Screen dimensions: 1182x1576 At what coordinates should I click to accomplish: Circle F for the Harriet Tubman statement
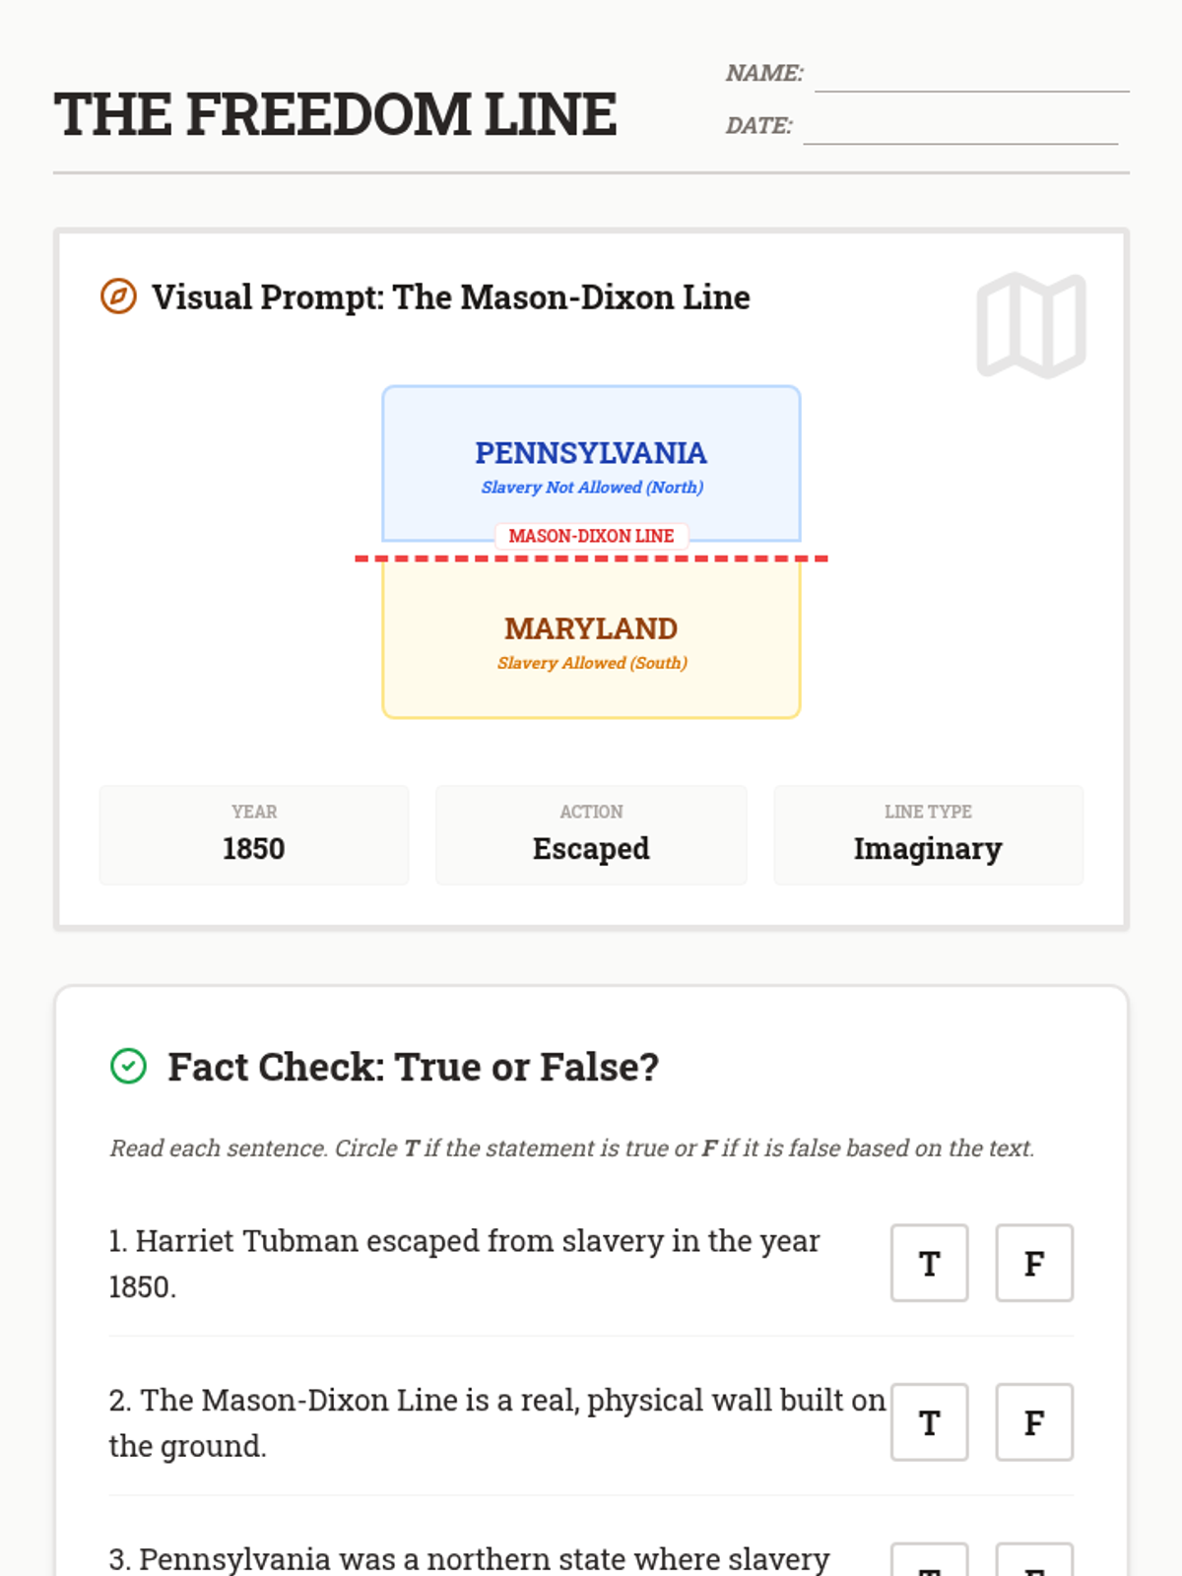tap(1033, 1263)
